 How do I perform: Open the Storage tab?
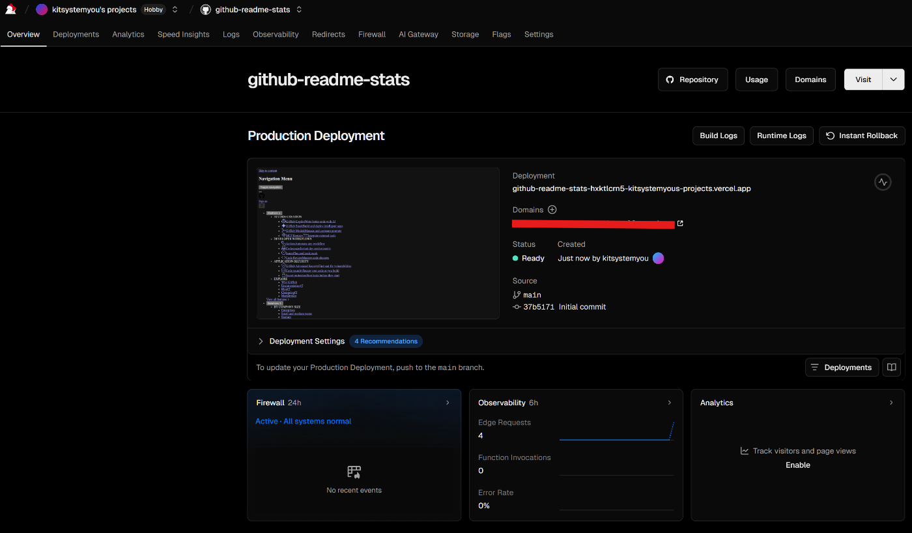coord(465,35)
